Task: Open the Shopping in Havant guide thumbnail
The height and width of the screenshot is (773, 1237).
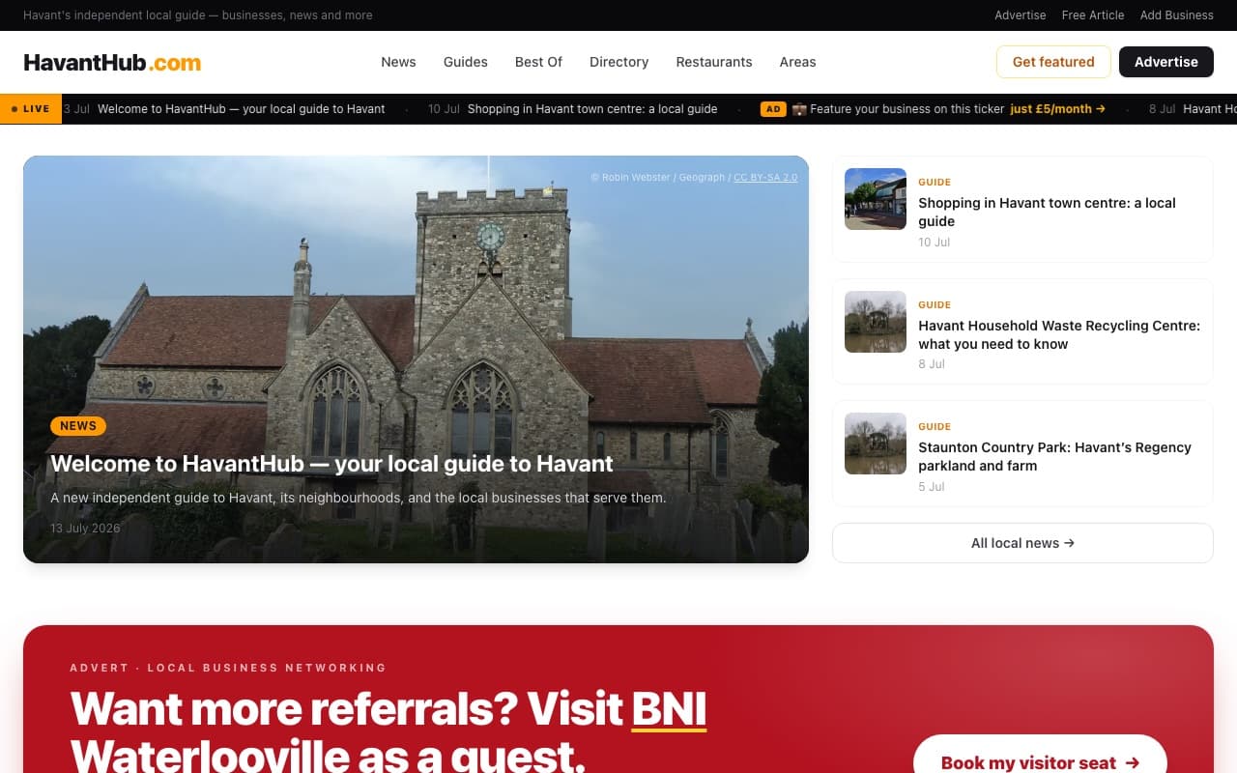Action: tap(876, 199)
